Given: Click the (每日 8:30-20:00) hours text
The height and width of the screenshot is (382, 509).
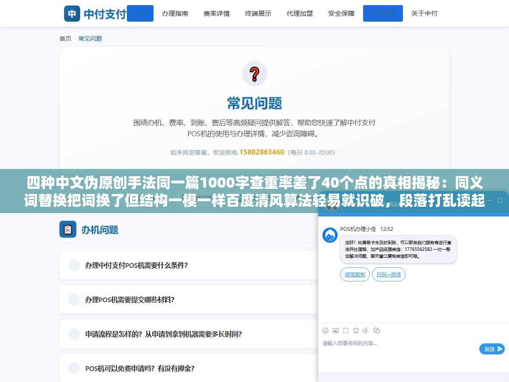Looking at the screenshot, I should 311,152.
